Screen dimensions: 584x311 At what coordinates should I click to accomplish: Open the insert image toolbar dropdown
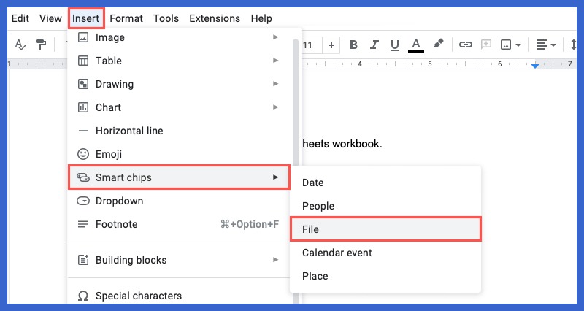tap(510, 45)
